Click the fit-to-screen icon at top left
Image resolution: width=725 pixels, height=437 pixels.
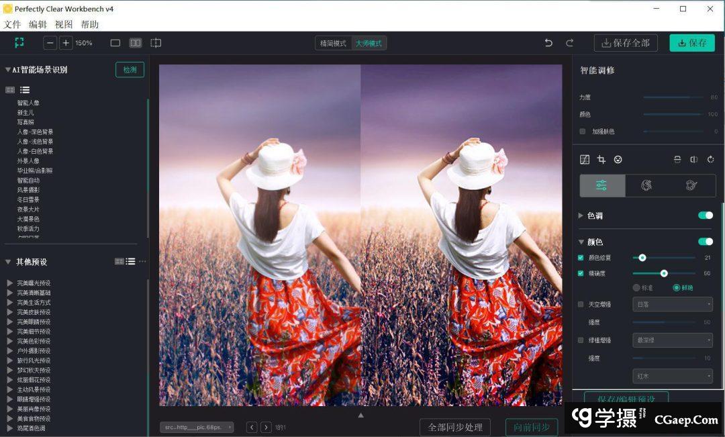[19, 43]
